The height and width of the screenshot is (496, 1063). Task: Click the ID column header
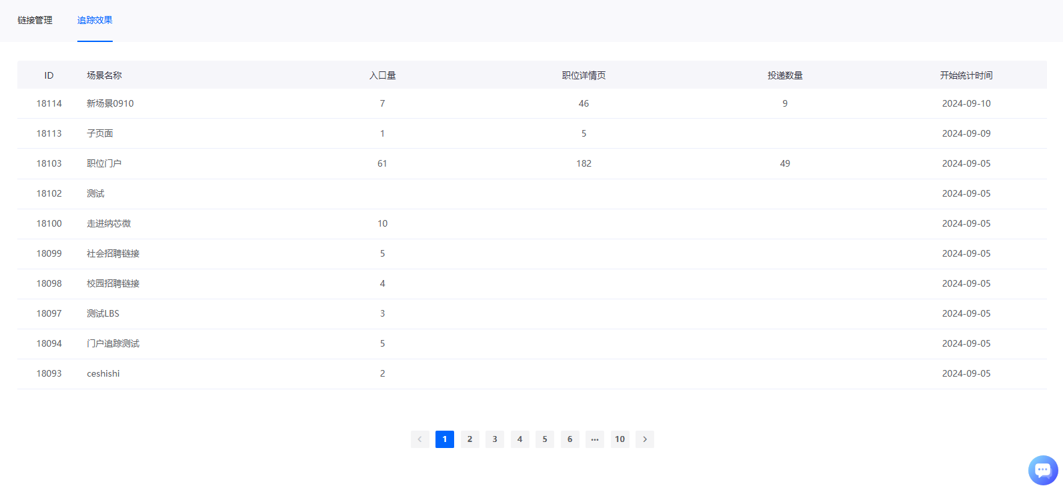[x=49, y=75]
